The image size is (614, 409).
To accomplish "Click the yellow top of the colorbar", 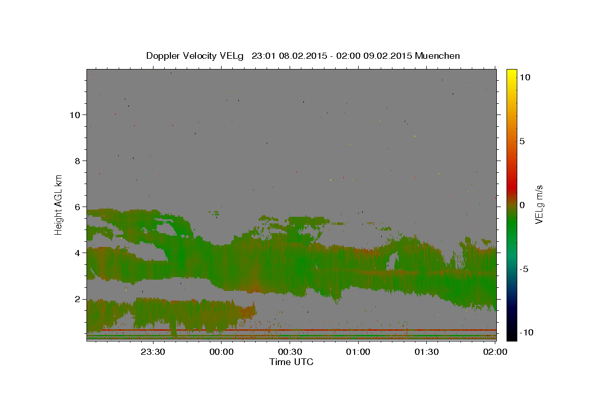I will coord(511,73).
